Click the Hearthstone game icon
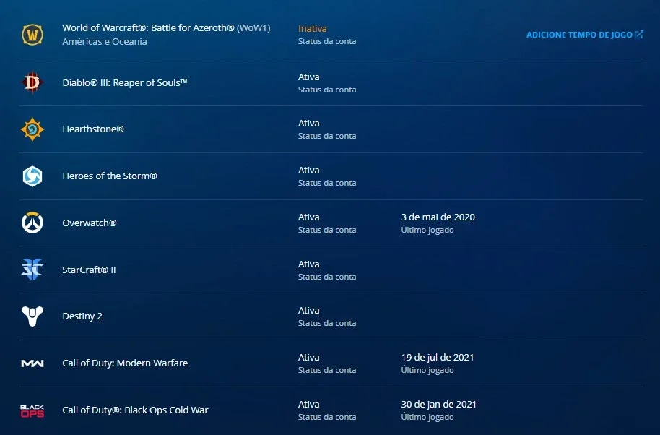Screen dimensions: 660x435 click(32, 129)
